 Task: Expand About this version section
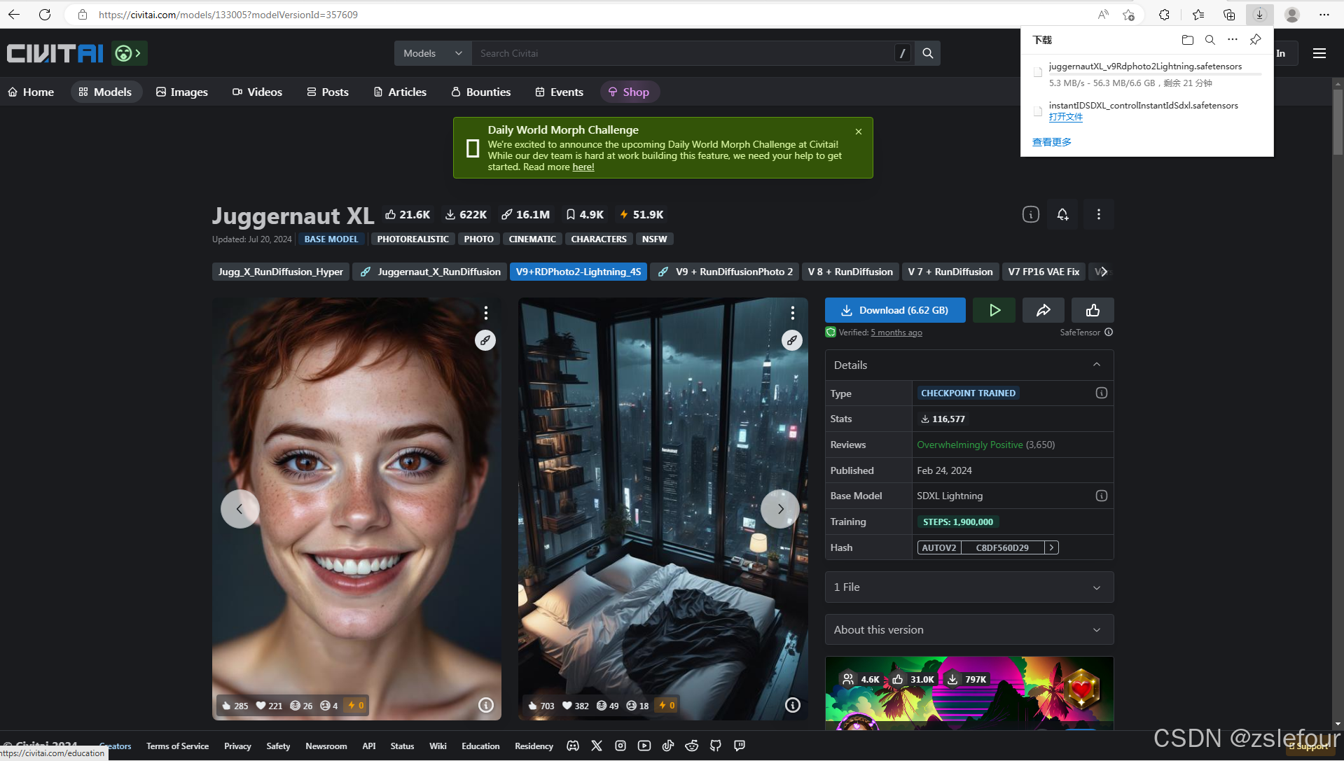click(x=969, y=630)
